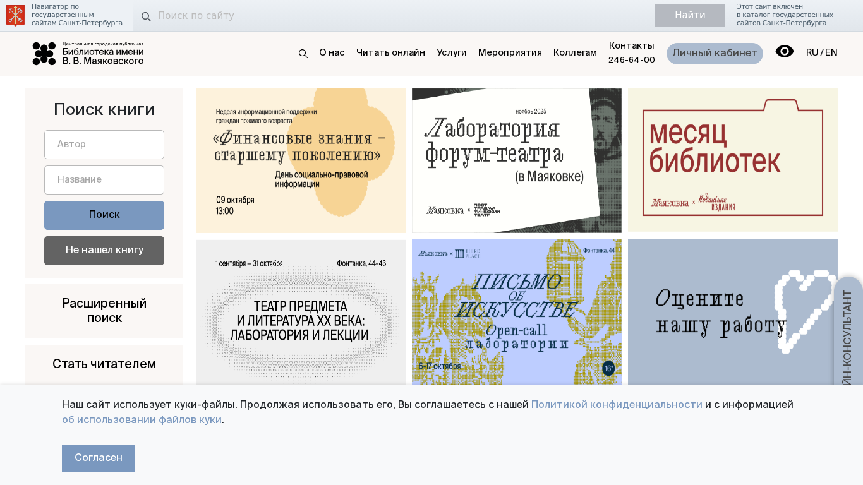Toggle the visually impaired eye icon
The height and width of the screenshot is (485, 863).
(784, 52)
